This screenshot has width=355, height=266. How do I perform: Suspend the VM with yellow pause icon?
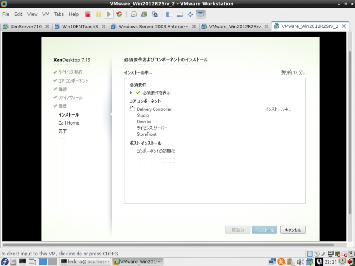coord(98,14)
